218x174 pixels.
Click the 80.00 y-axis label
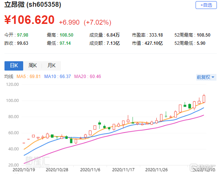13,116
